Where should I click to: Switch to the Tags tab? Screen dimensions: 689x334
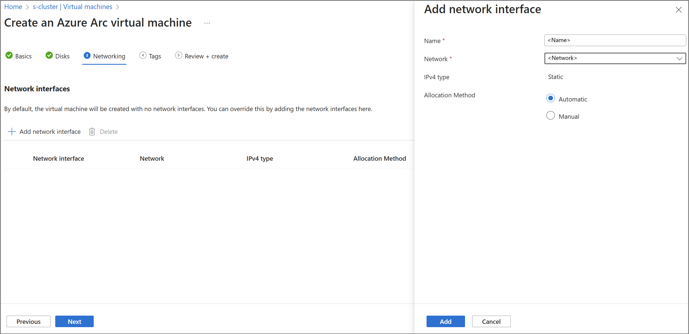(x=155, y=56)
